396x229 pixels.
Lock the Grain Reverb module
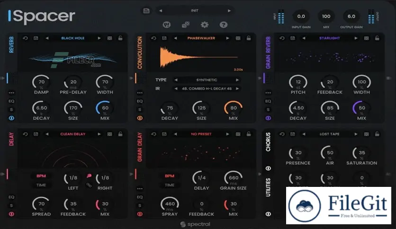[x=377, y=38]
